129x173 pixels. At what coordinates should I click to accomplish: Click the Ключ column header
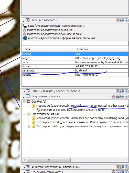(48, 49)
